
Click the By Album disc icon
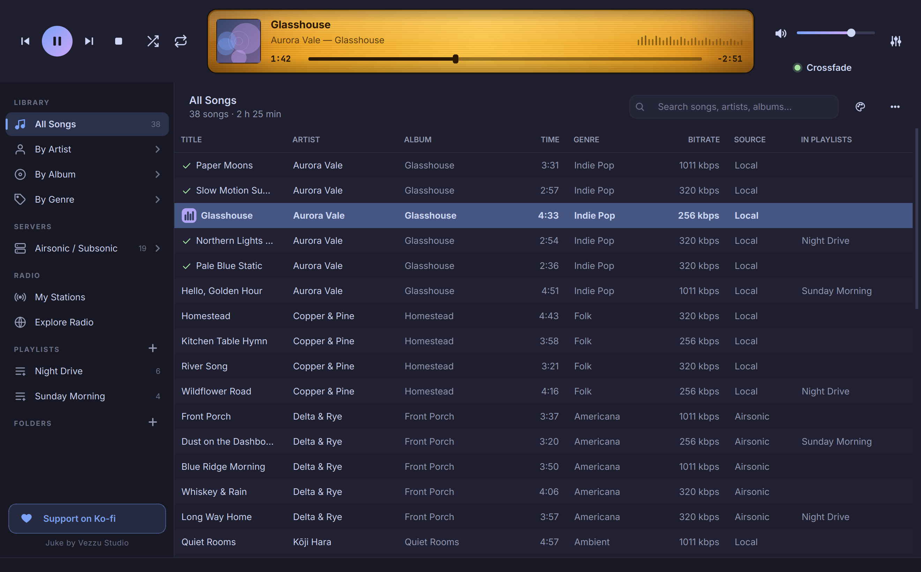(x=20, y=174)
